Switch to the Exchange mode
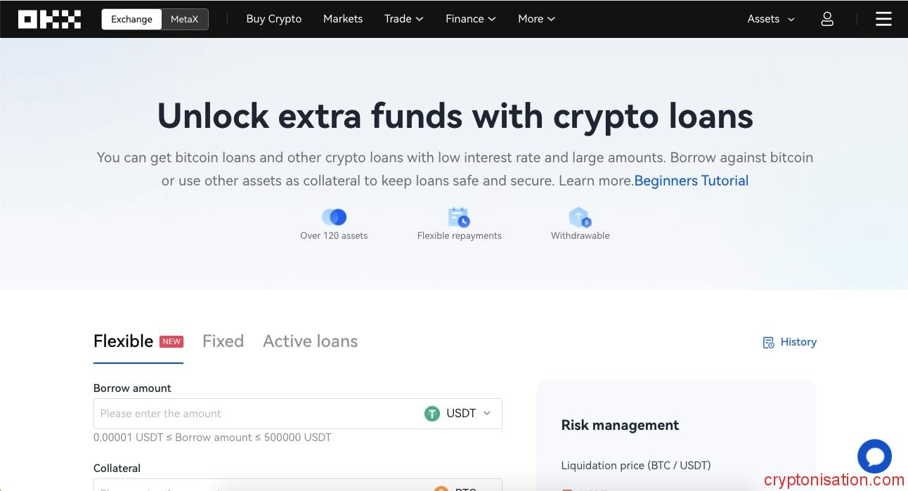Viewport: 908px width, 491px height. 131,19
